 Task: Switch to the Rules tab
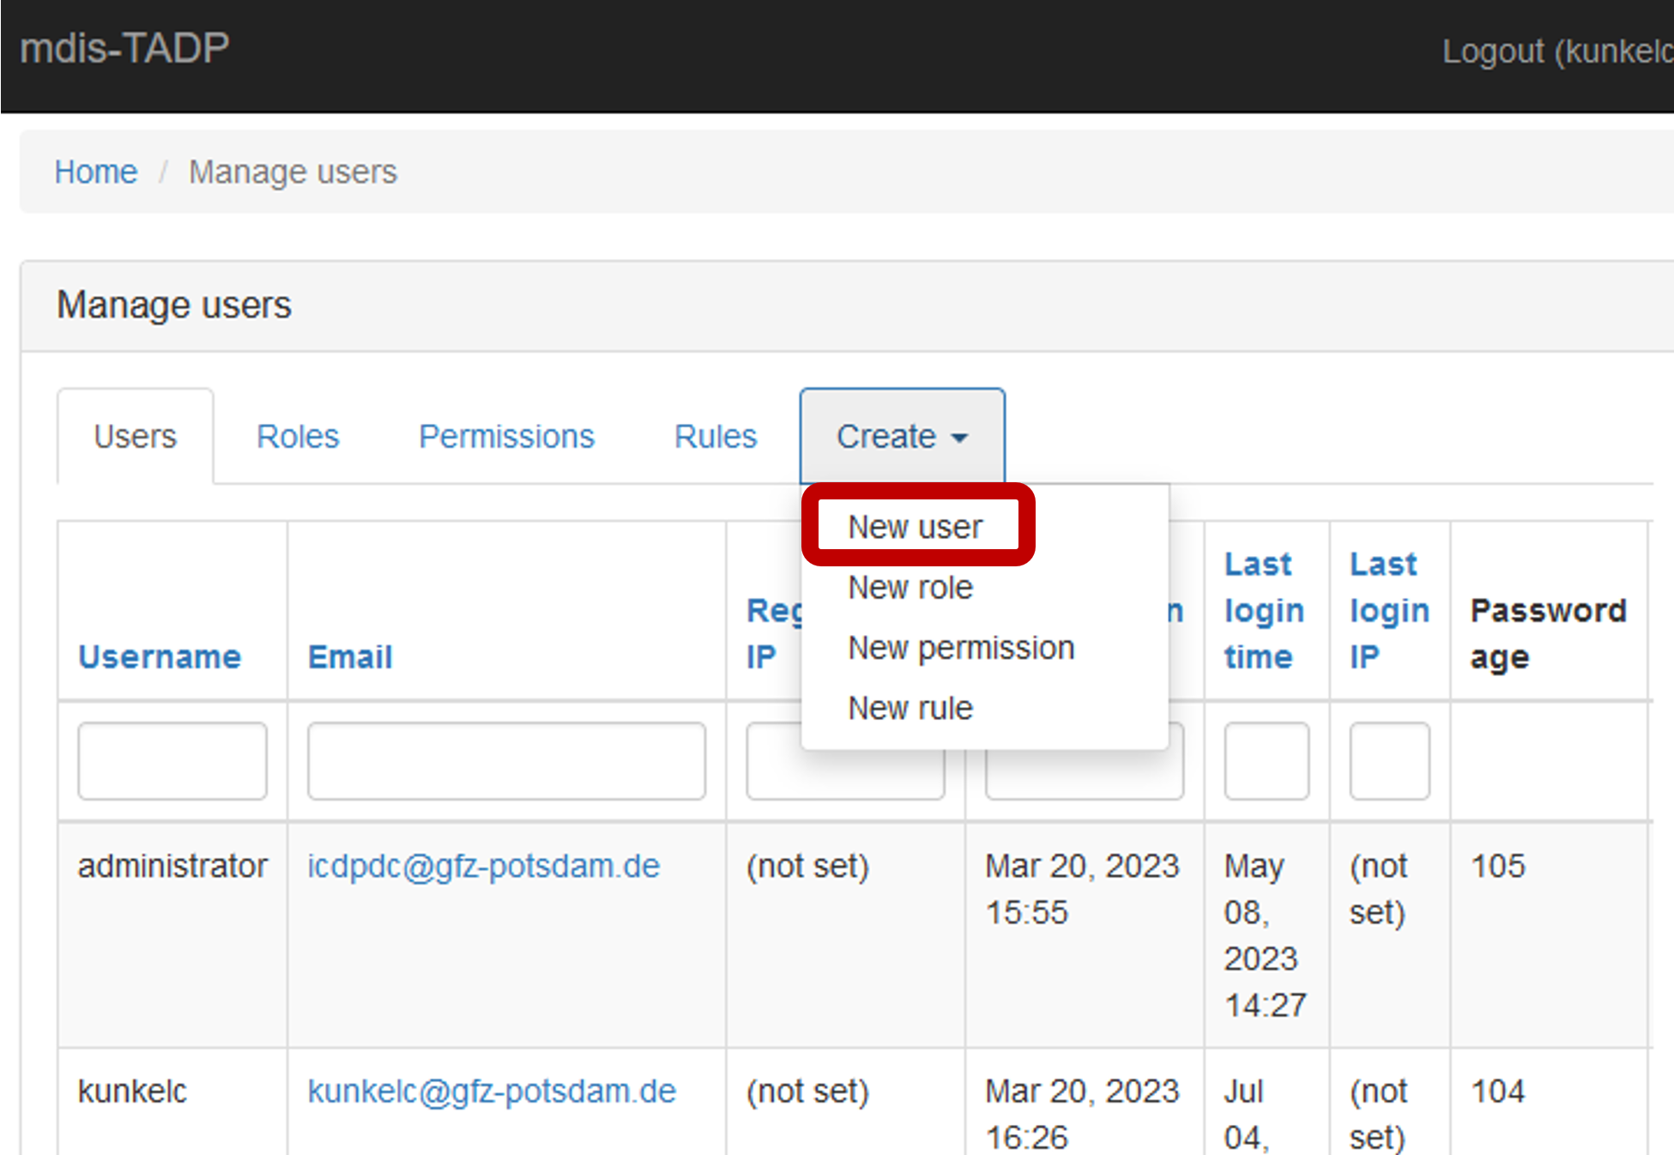click(715, 436)
